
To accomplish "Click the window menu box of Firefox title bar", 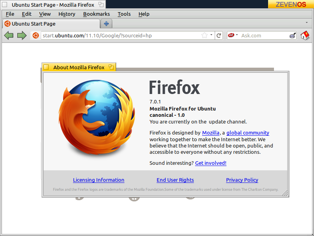I will [x=4, y=4].
